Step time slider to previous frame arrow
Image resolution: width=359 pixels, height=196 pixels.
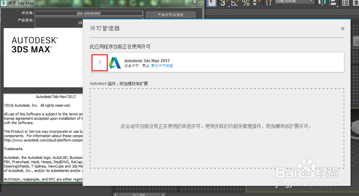pos(116,195)
